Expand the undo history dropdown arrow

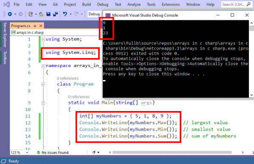71,14
